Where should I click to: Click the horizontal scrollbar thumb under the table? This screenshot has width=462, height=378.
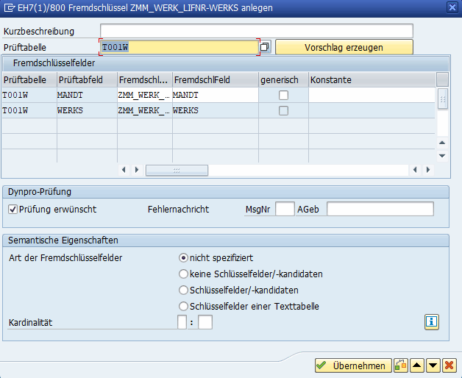tap(177, 170)
